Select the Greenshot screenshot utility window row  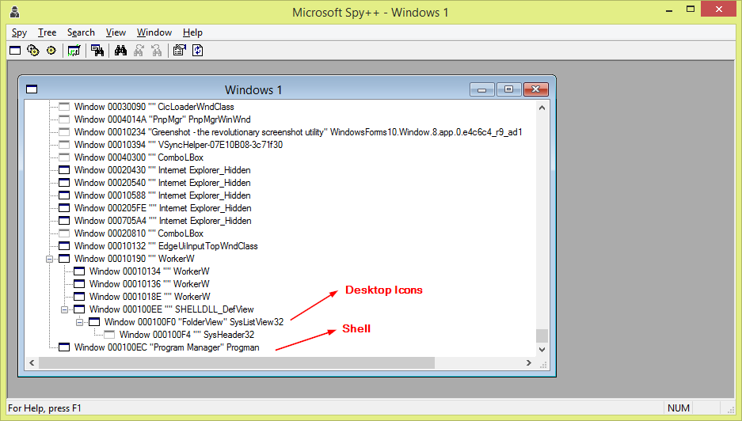point(298,132)
